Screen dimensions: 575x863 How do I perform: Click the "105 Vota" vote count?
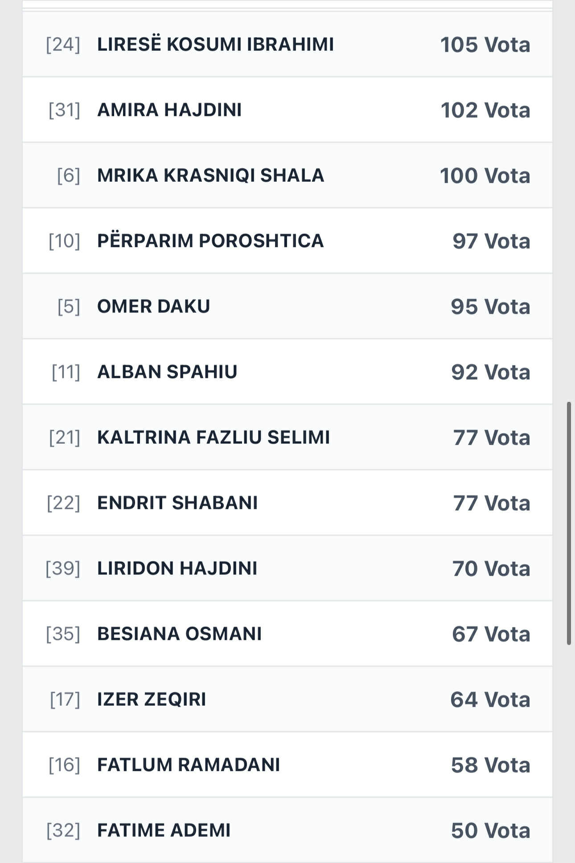[x=485, y=45]
